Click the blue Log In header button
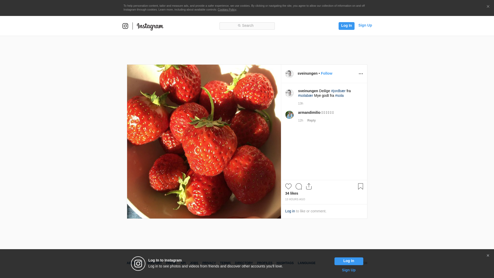The image size is (494, 278). coord(346,26)
